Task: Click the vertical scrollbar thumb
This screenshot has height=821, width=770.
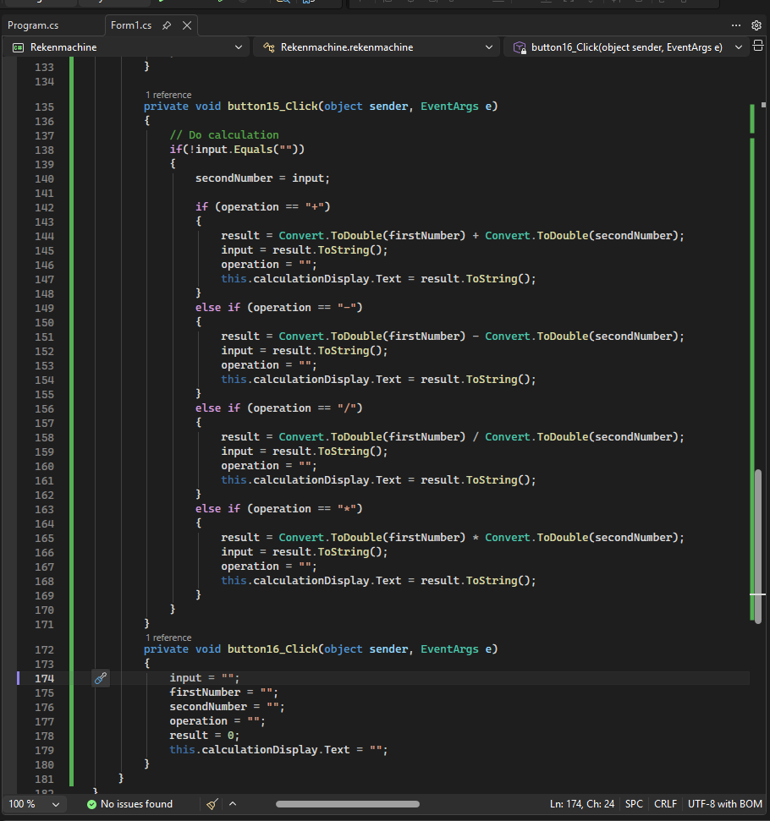Action: pos(758,546)
